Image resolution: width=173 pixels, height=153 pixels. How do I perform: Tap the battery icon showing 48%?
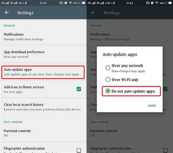(168, 3)
